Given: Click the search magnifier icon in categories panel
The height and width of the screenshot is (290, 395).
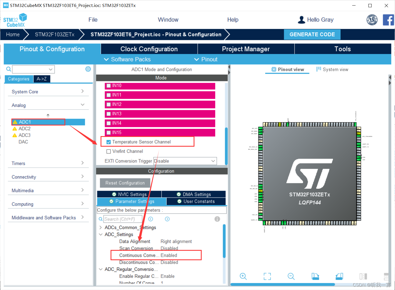Looking at the screenshot, I should pos(9,69).
